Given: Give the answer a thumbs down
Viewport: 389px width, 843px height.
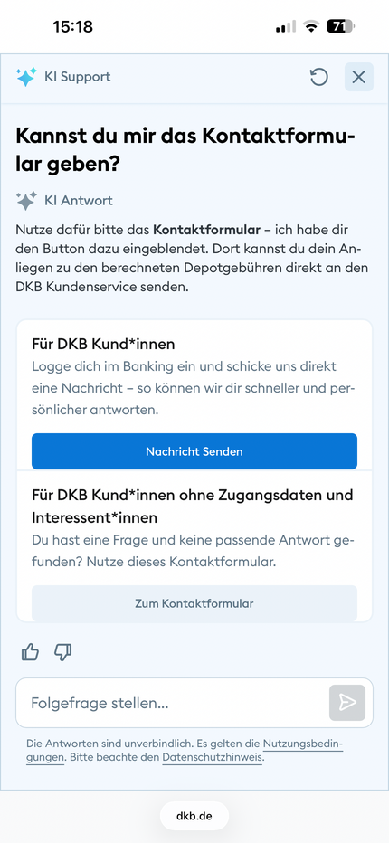Looking at the screenshot, I should [63, 652].
